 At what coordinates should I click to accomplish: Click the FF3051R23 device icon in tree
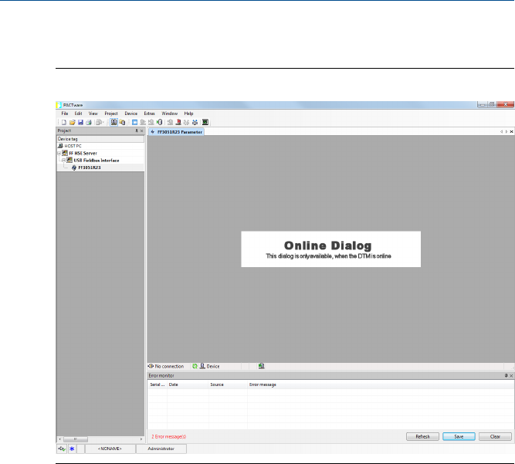(x=74, y=167)
